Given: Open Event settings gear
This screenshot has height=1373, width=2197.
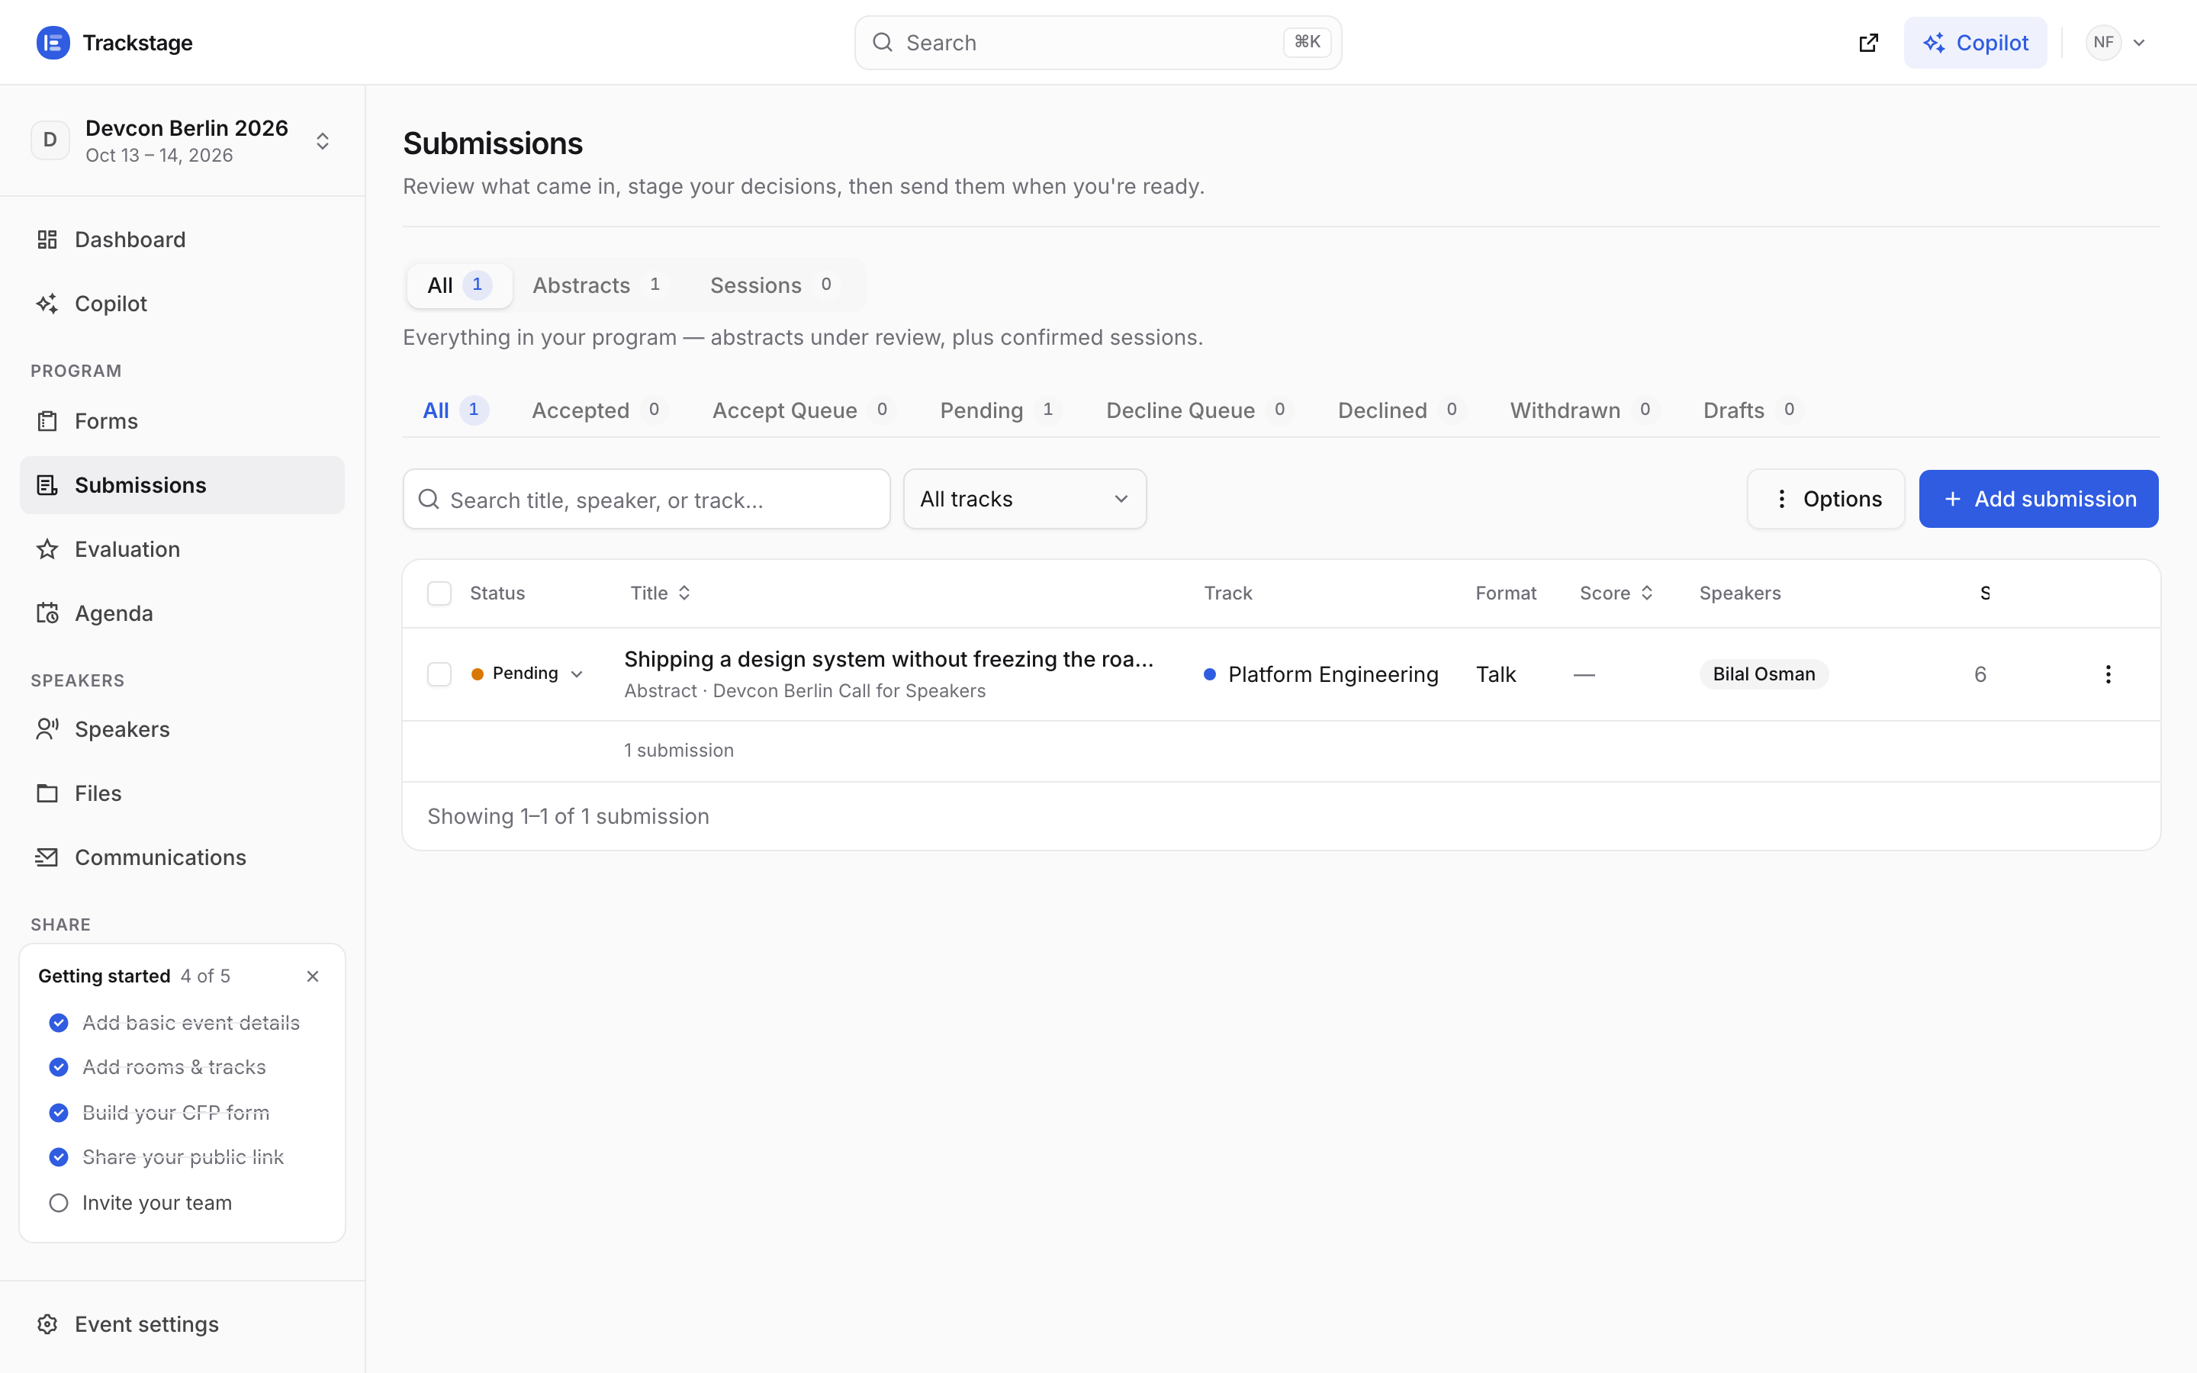Looking at the screenshot, I should (47, 1324).
